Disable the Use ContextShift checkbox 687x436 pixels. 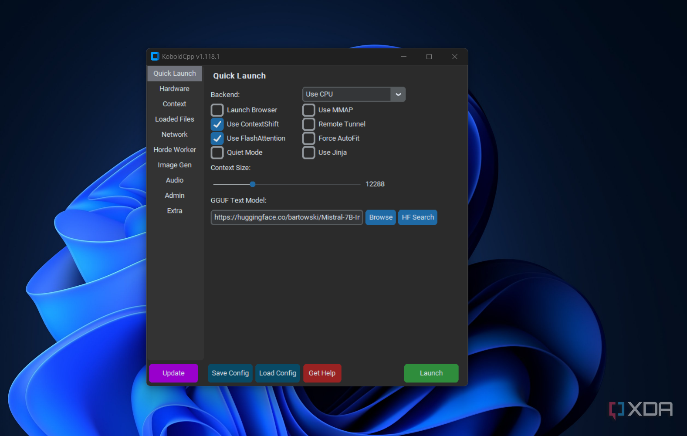click(x=217, y=124)
